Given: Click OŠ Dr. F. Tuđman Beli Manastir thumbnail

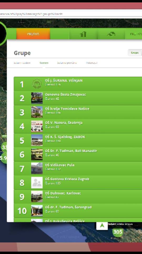Looking at the screenshot, I should pyautogui.click(x=37, y=154).
